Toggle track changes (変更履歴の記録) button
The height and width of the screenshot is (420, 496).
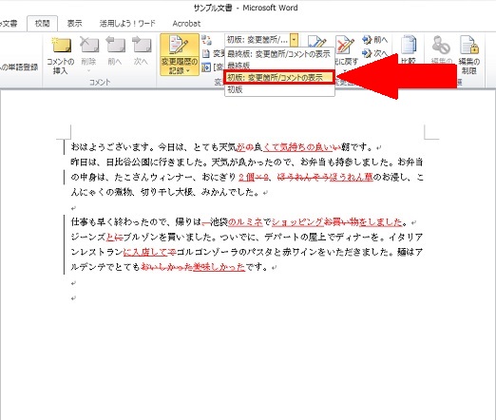tap(180, 55)
